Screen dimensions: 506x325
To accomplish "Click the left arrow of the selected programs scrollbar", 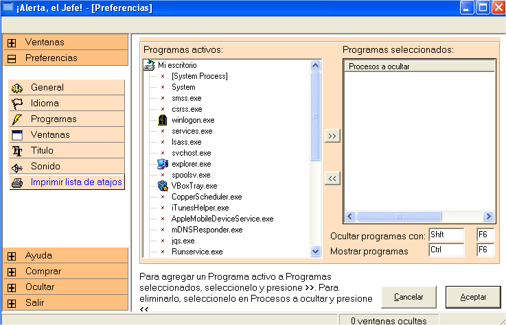I will pyautogui.click(x=350, y=217).
